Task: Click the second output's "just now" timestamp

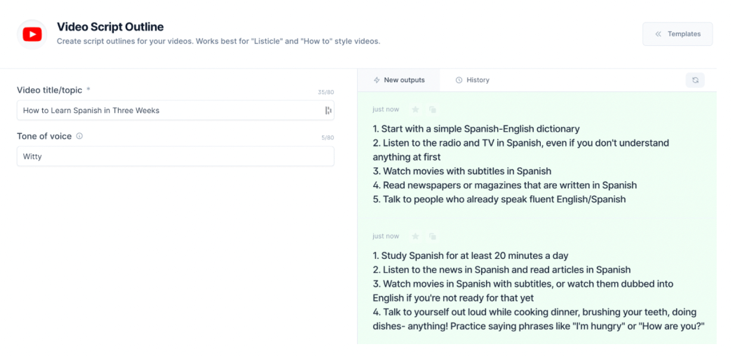Action: [386, 236]
